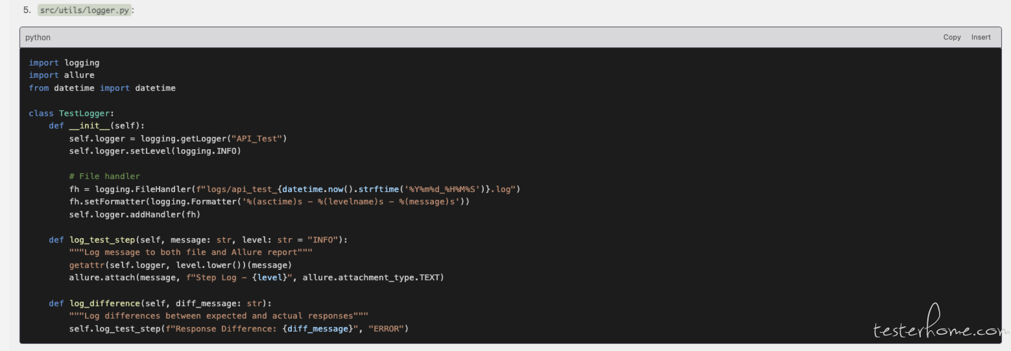Click the fh.setFormatter line
Screen dimensions: 1011x351
click(x=269, y=202)
